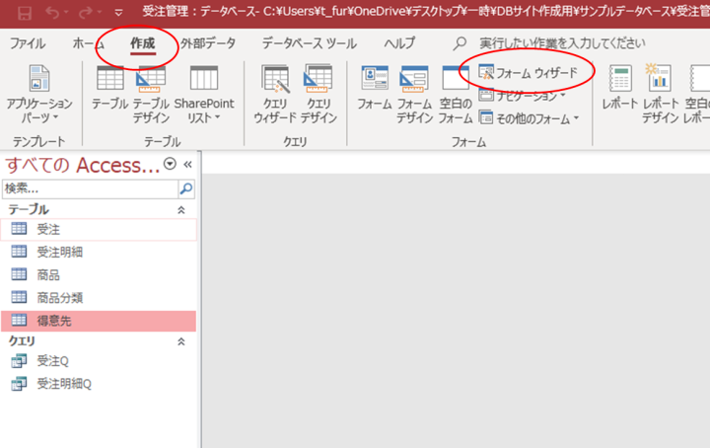710x448 pixels.
Task: Click the テーブル (Table) icon in ribbon
Action: click(109, 89)
